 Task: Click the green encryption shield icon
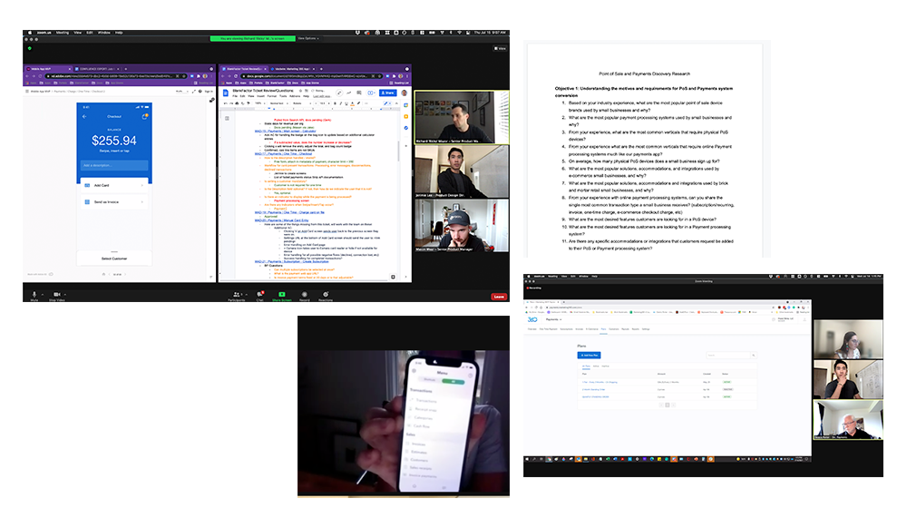pyautogui.click(x=30, y=49)
